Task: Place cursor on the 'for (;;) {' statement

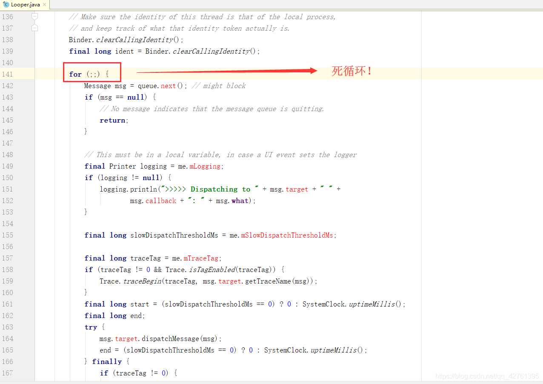Action: click(89, 74)
